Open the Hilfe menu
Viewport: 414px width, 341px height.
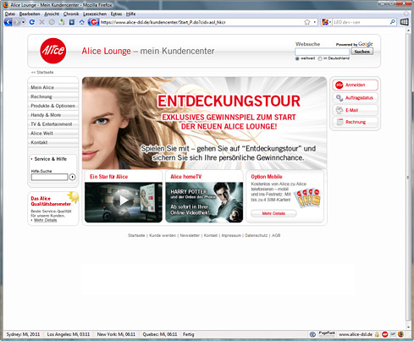point(130,14)
